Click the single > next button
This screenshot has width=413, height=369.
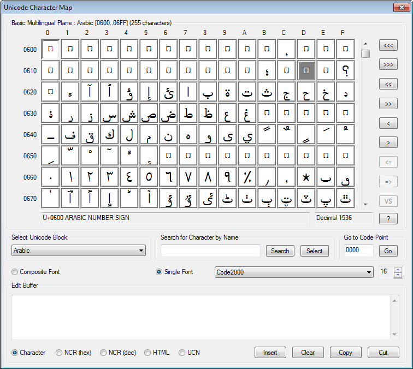tap(388, 143)
